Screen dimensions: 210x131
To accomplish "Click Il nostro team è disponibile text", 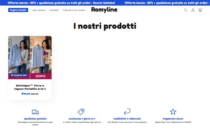I will [x=82, y=122].
